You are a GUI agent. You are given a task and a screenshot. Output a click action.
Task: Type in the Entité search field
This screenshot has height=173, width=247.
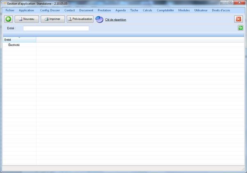pyautogui.click(x=56, y=28)
